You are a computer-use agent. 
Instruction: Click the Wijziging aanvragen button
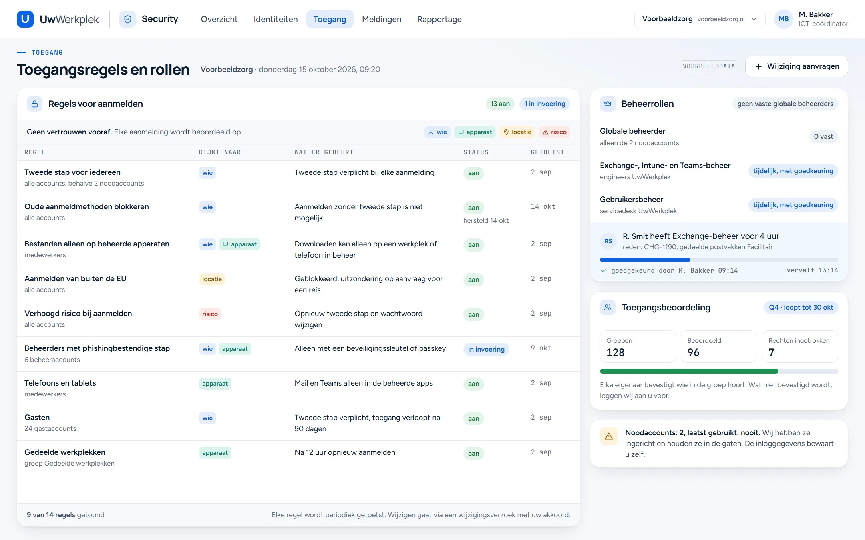click(x=797, y=66)
